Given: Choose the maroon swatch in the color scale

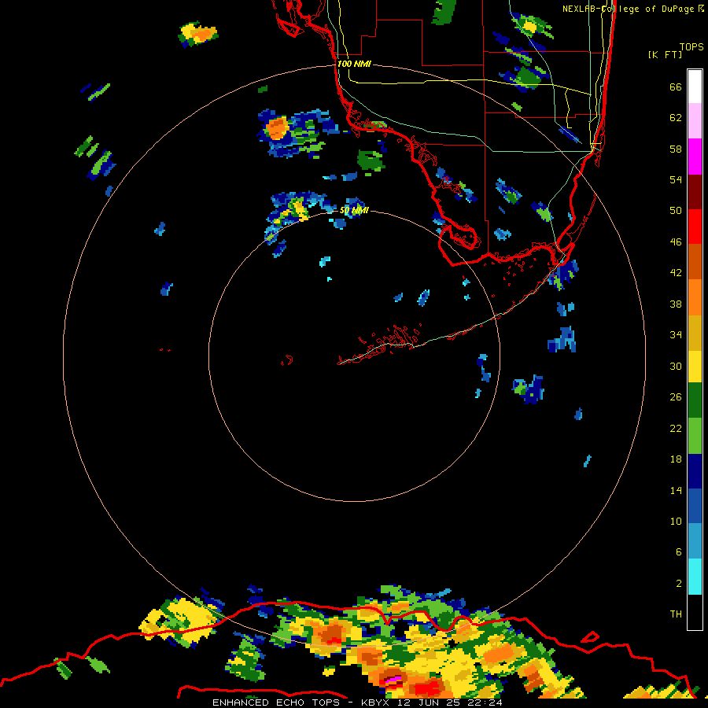Looking at the screenshot, I should [x=695, y=191].
